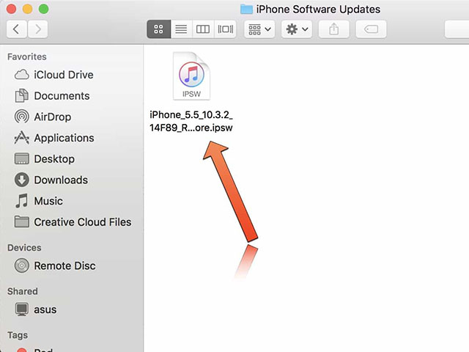Click the Remote Disc disc icon
469x352 pixels.
[x=22, y=265]
